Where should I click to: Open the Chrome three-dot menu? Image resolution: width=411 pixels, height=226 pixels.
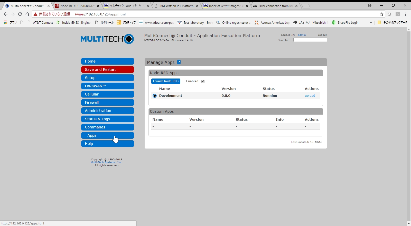(406, 14)
